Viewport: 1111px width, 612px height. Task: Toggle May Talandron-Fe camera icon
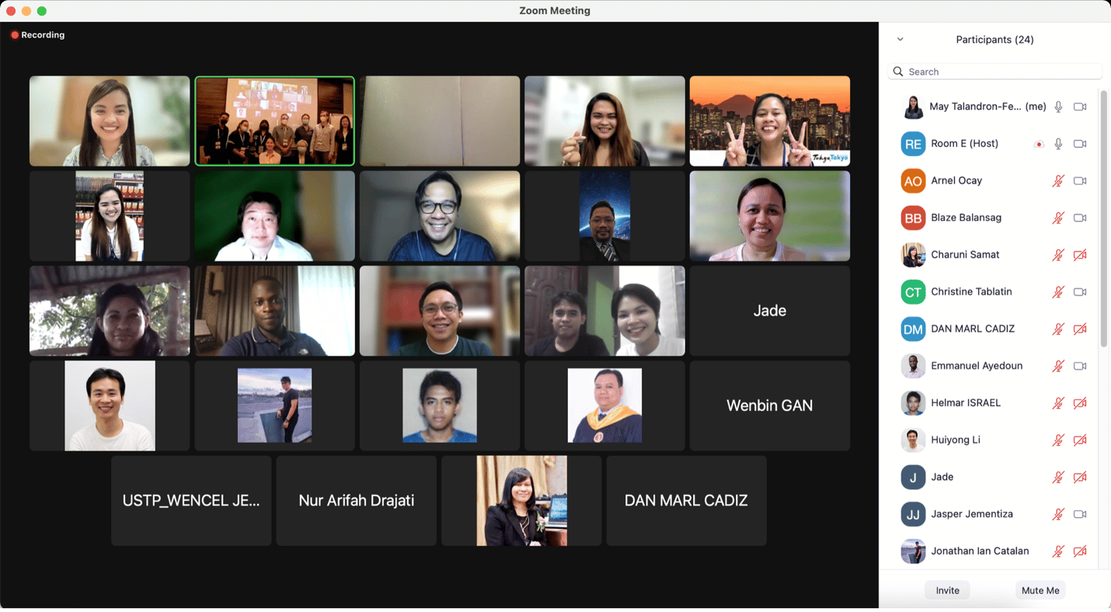[x=1080, y=106]
